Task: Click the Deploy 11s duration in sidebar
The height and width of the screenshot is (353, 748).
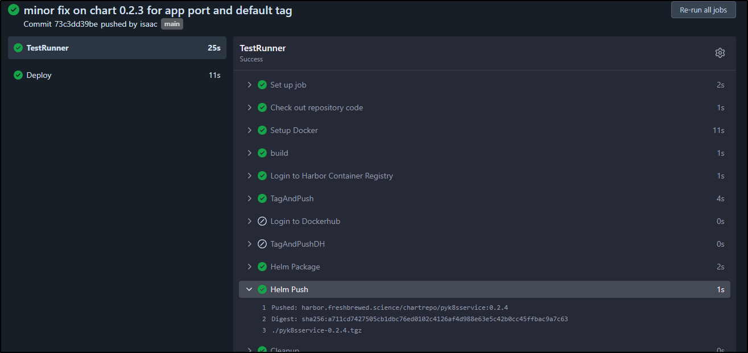Action: click(214, 75)
